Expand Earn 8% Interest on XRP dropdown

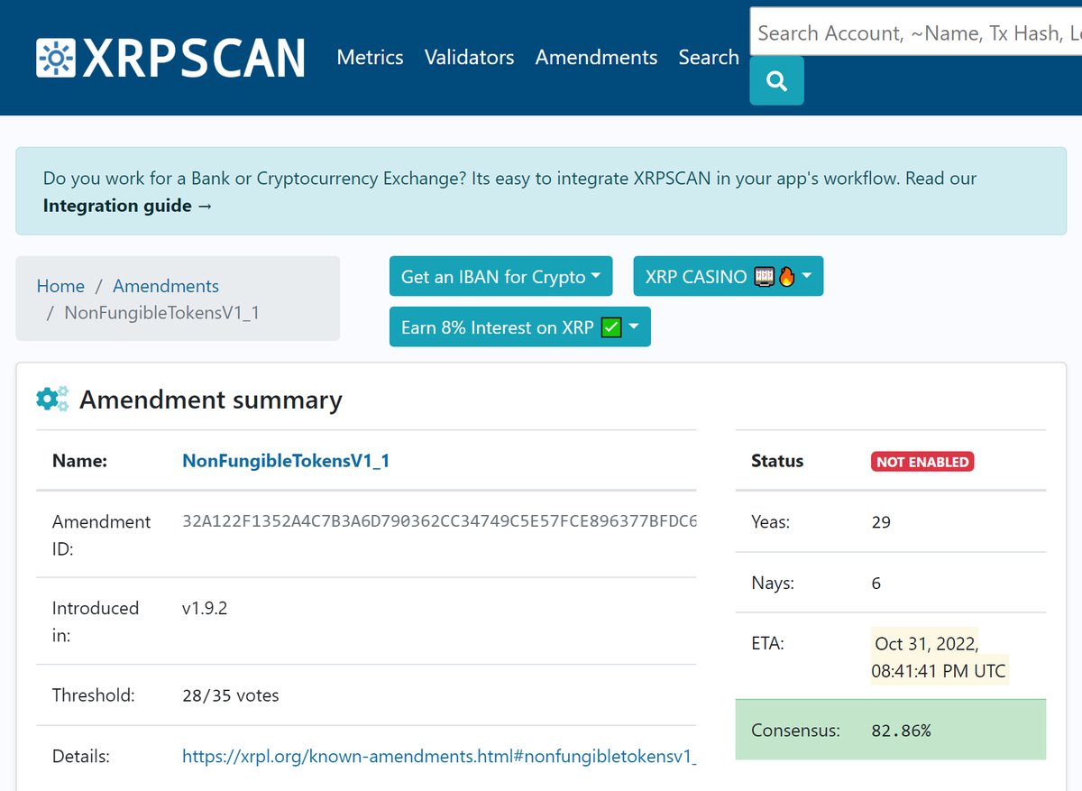coord(520,327)
